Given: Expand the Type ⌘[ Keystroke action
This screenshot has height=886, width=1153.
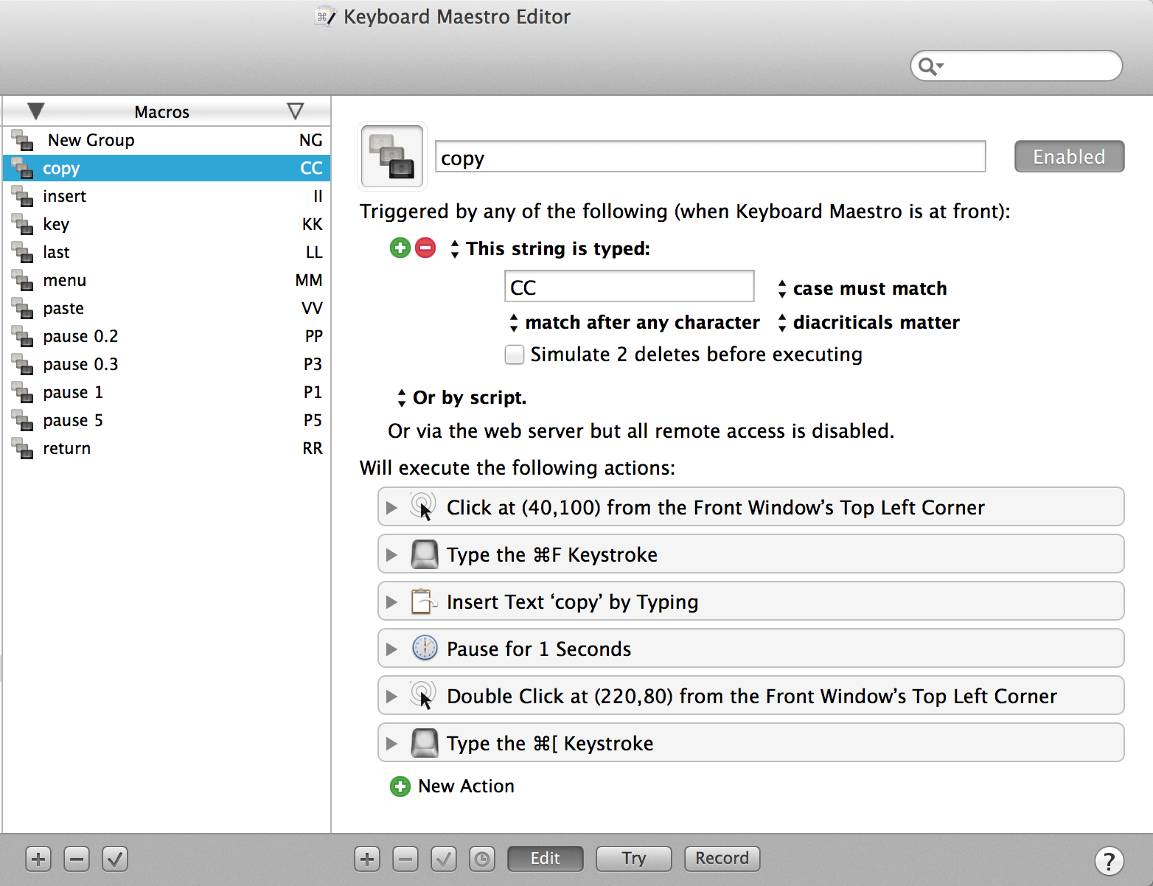Looking at the screenshot, I should coord(391,744).
